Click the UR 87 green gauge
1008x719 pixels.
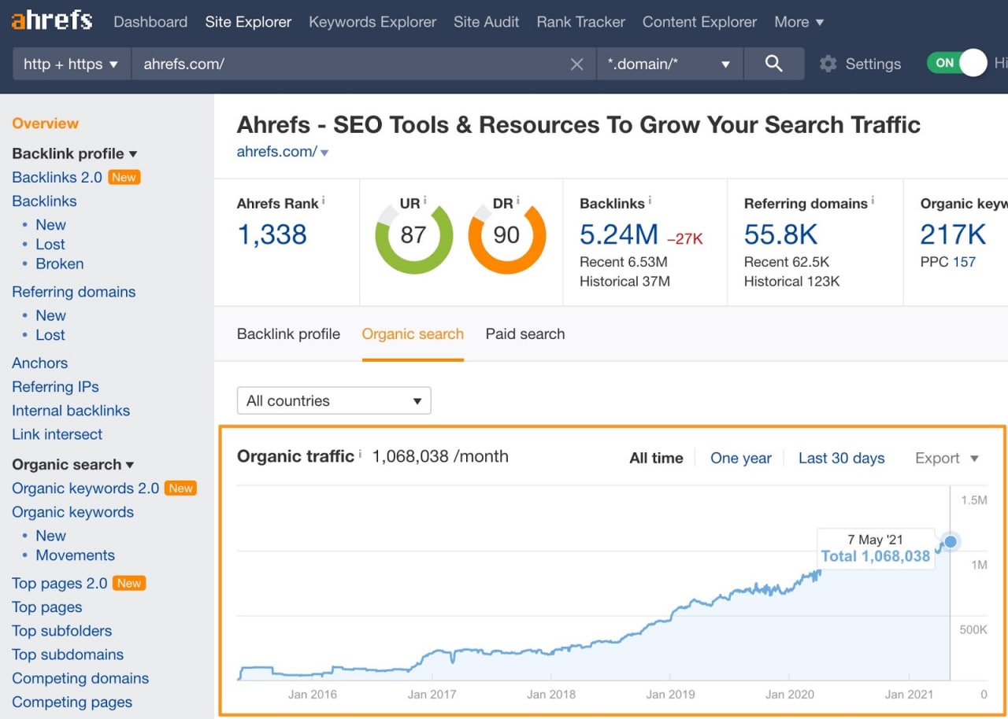[x=413, y=234]
